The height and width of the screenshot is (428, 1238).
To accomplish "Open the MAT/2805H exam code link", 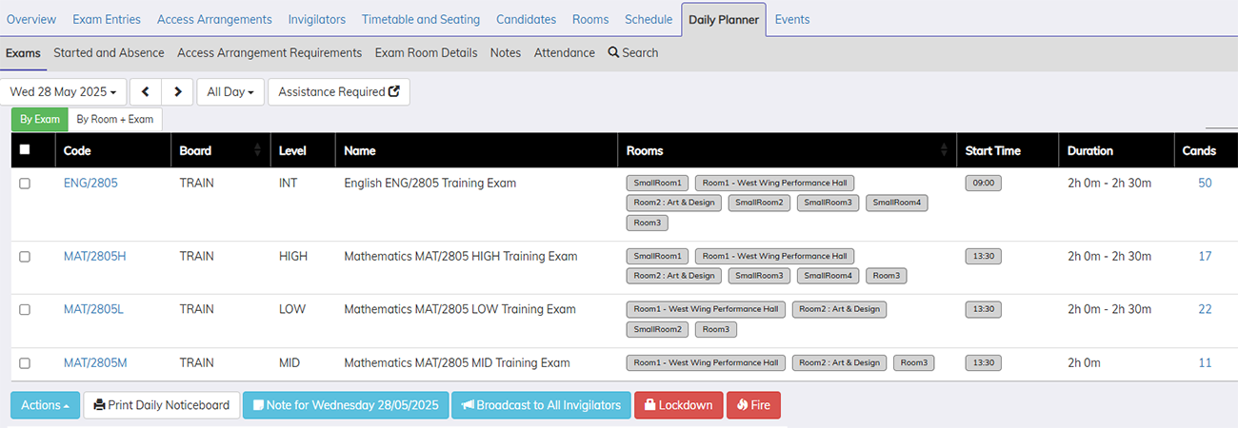I will 95,256.
